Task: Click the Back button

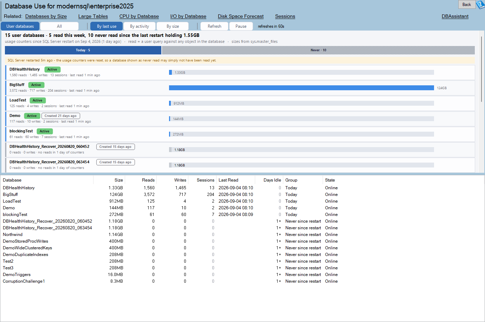Action: [467, 5]
